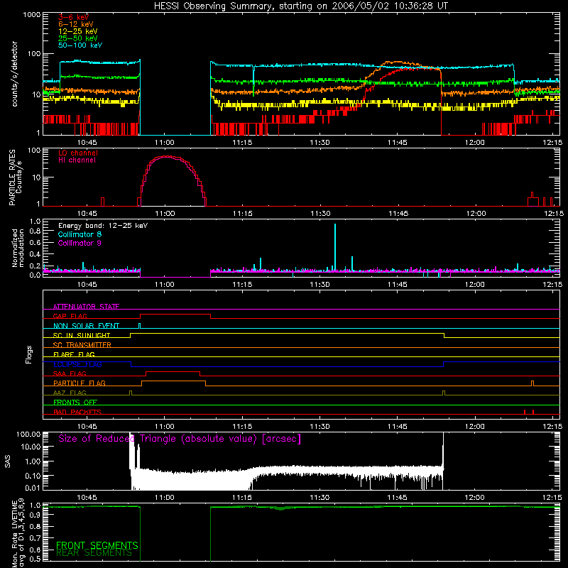Click the 100.00 tick label on SAS axis
Image resolution: width=568 pixels, height=568 pixels.
(x=28, y=435)
